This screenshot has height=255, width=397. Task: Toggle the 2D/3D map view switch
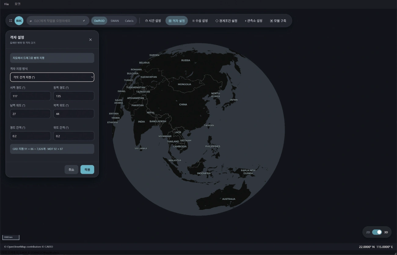pos(377,232)
